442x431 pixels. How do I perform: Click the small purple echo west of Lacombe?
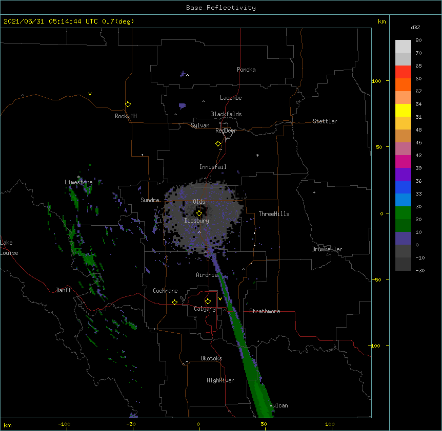click(x=182, y=106)
